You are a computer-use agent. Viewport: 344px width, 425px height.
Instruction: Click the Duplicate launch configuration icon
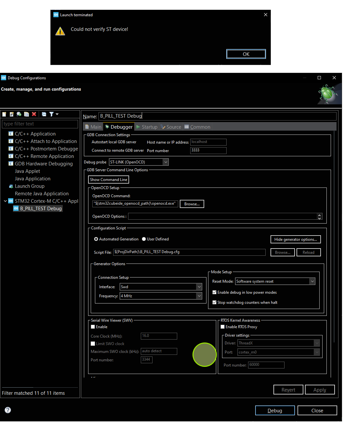(x=26, y=114)
